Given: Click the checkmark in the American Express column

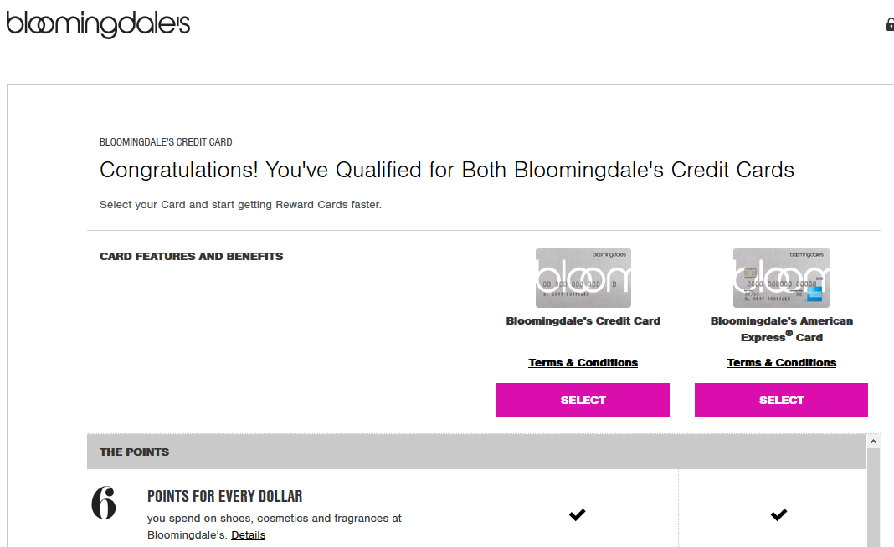Looking at the screenshot, I should pos(778,514).
